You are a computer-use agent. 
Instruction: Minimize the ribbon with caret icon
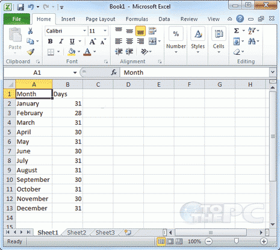click(229, 19)
